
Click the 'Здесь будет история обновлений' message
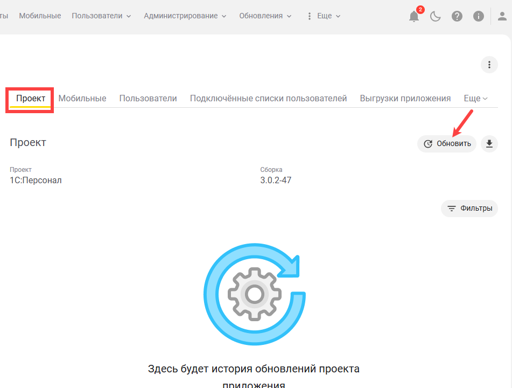(x=254, y=376)
